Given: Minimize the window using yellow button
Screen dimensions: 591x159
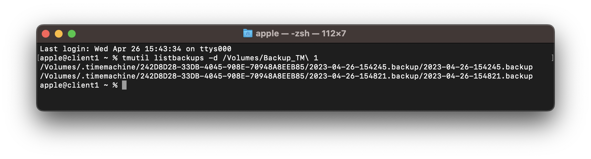Looking at the screenshot, I should pos(59,34).
